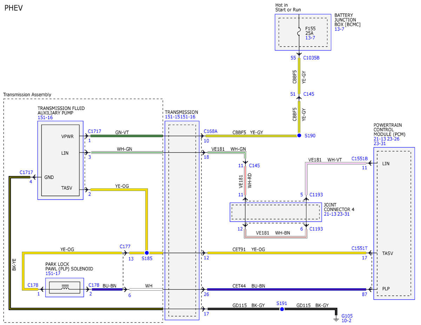
Task: Follow the C1551B connector link
Action: (360, 158)
